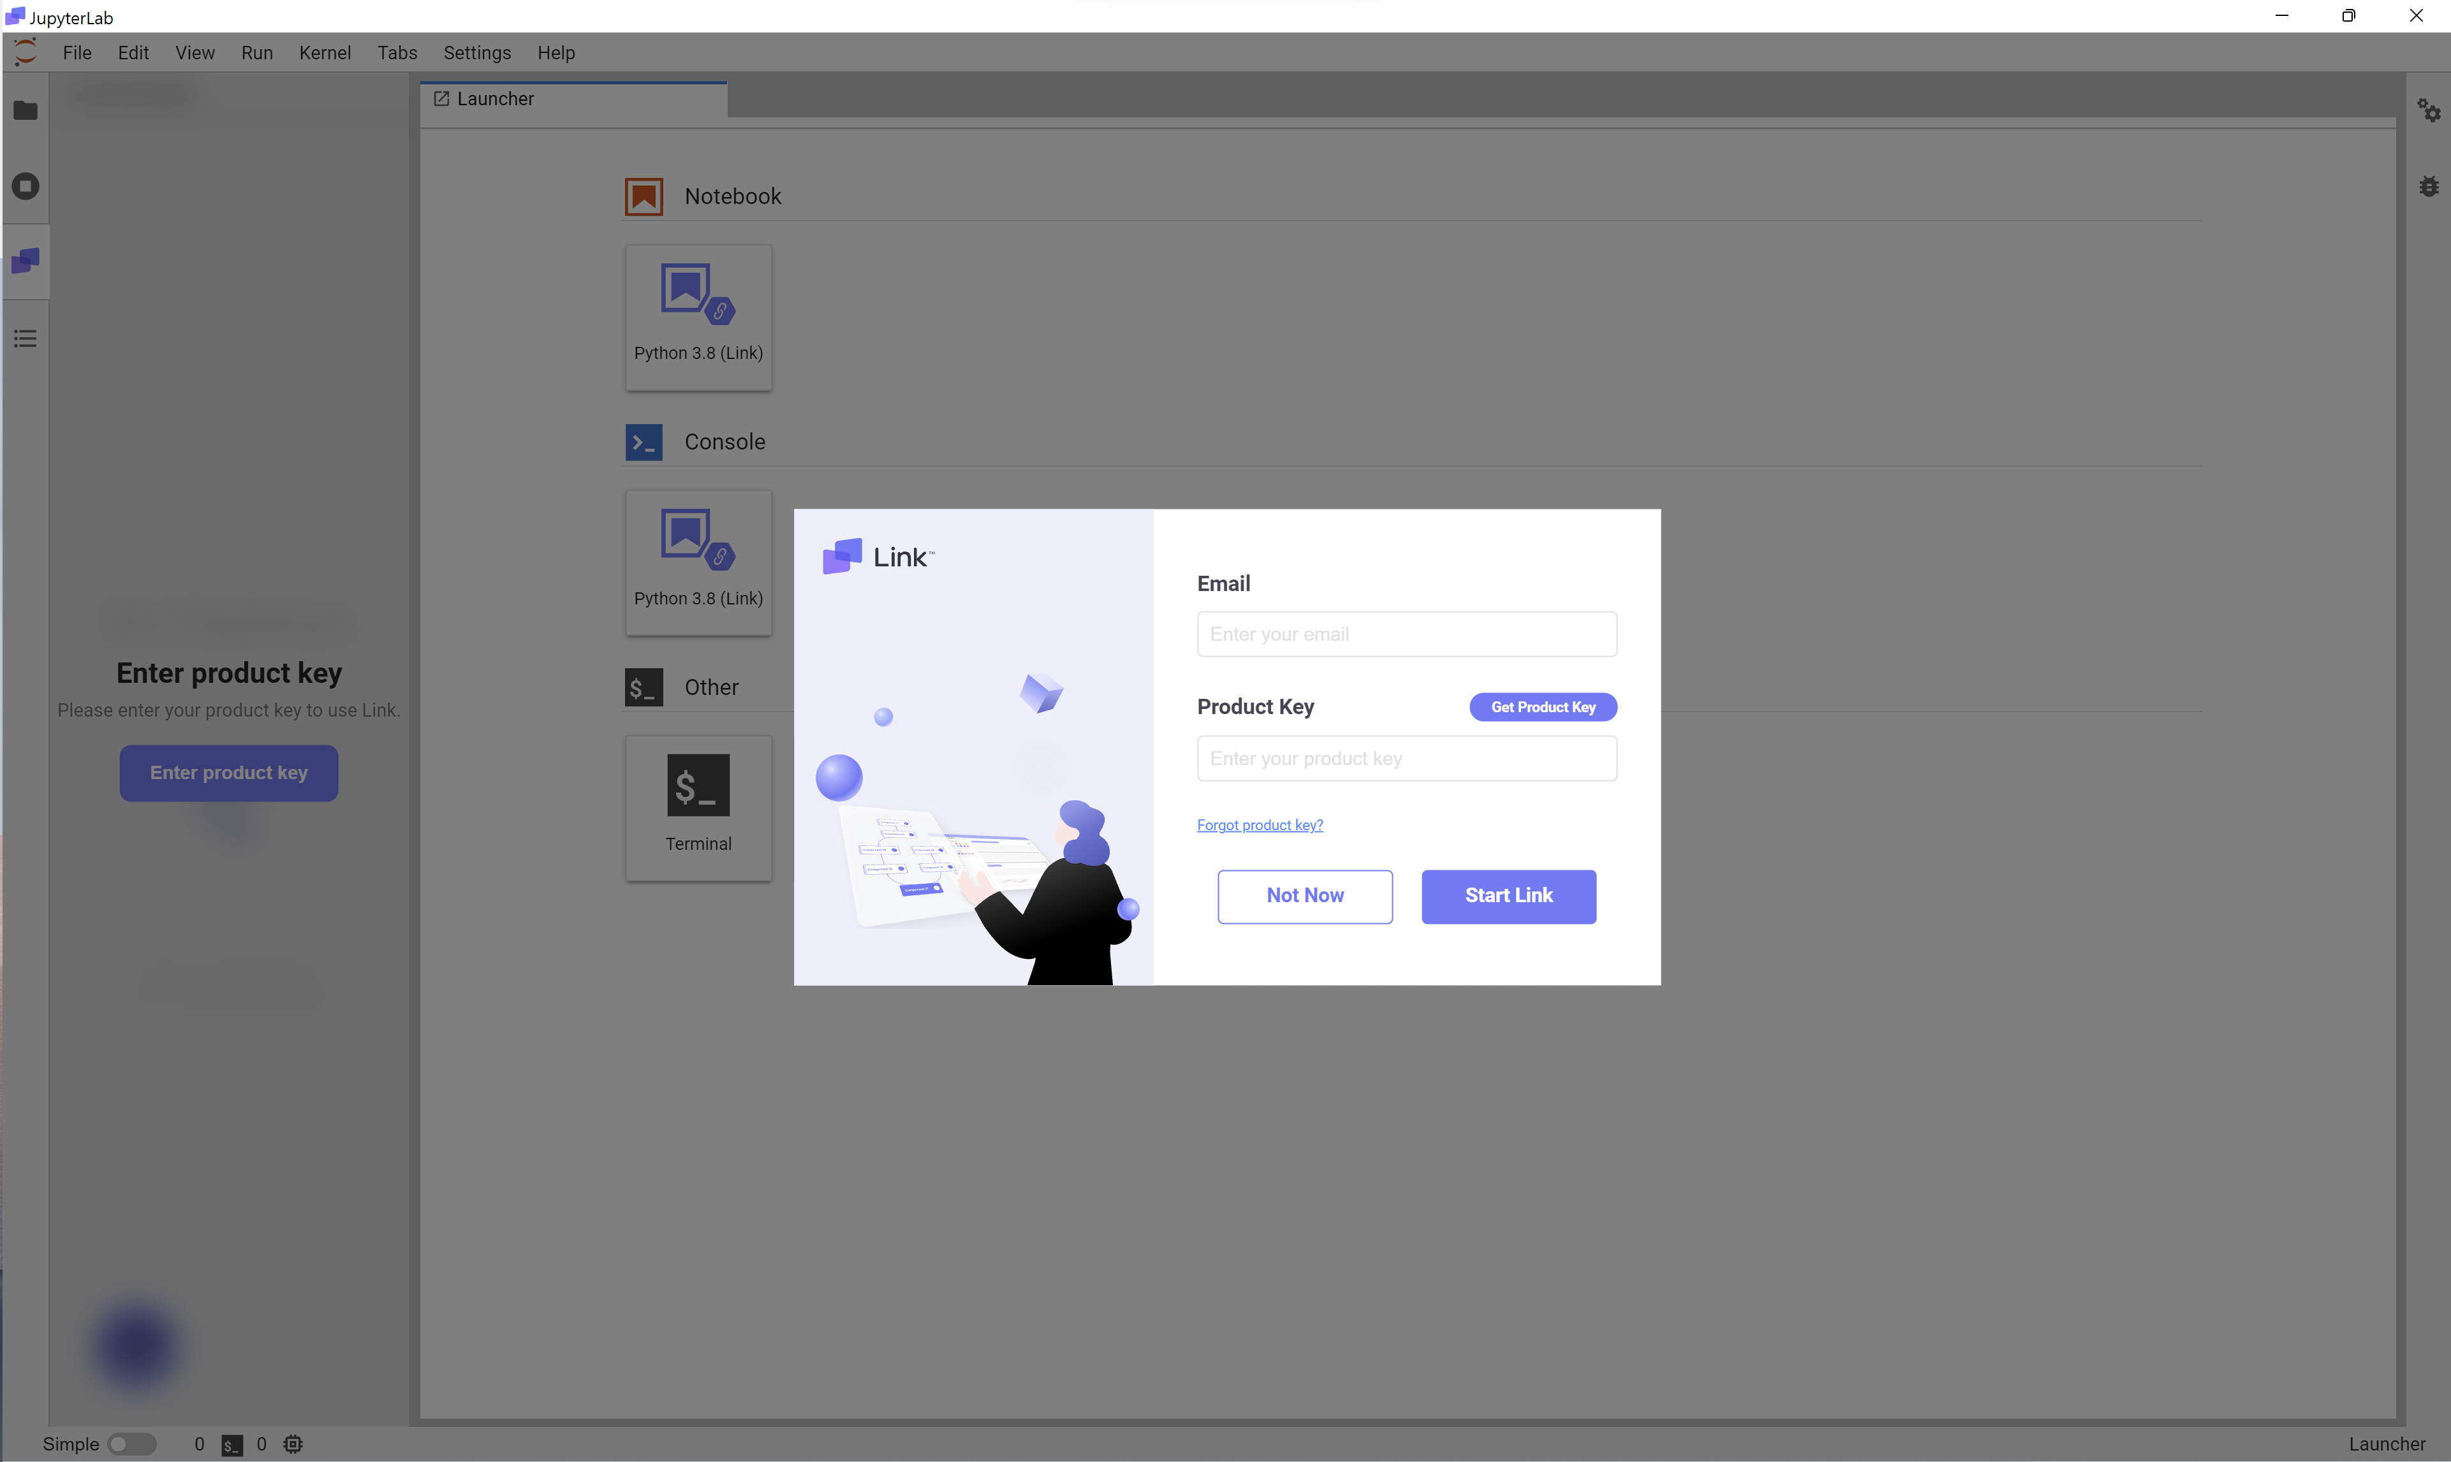Open the table of contents sidebar

[26, 338]
